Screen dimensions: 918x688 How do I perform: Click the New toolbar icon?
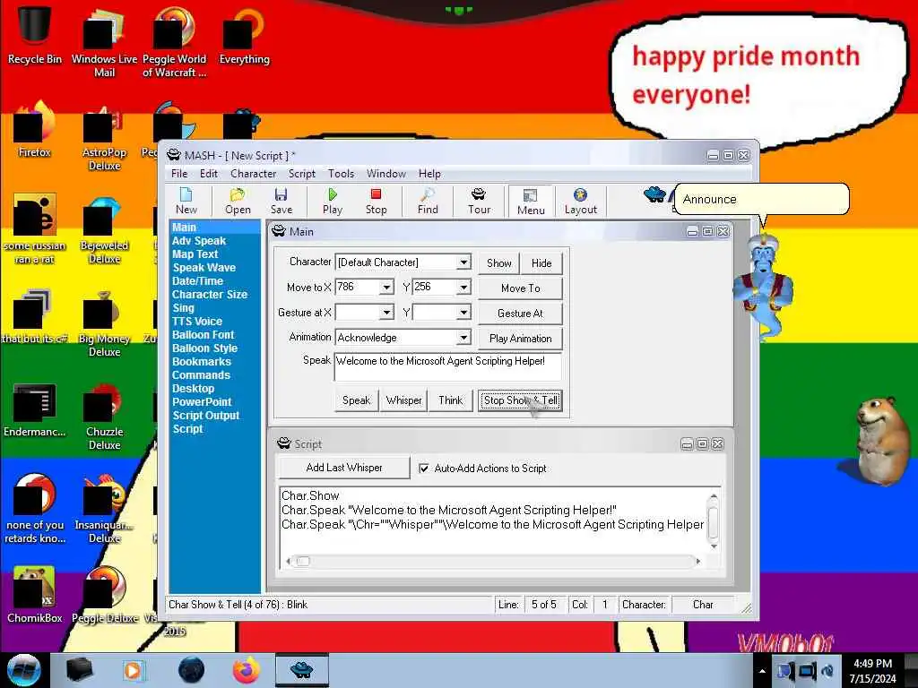186,202
